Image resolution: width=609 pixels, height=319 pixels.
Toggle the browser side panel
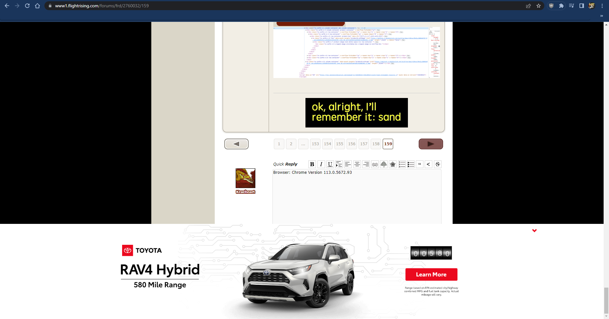[582, 6]
